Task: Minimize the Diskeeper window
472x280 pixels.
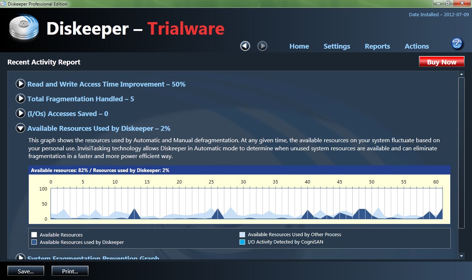Action: pyautogui.click(x=439, y=3)
